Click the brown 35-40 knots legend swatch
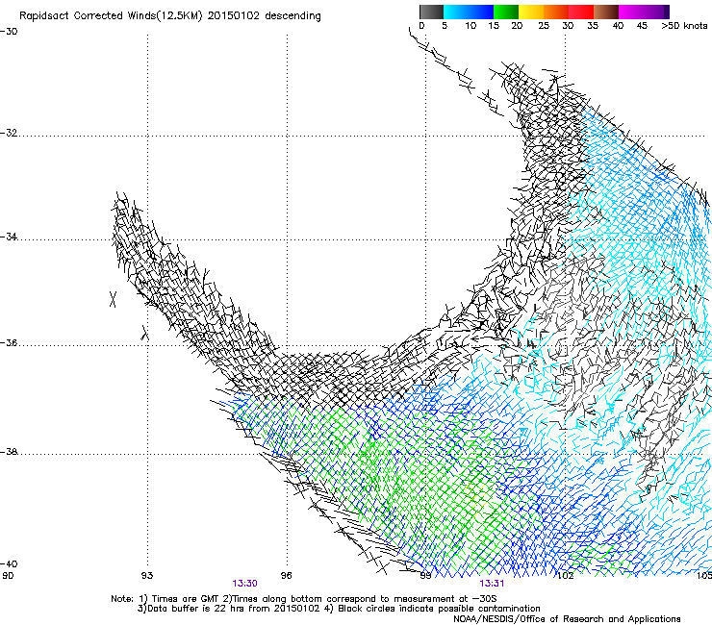 point(606,12)
